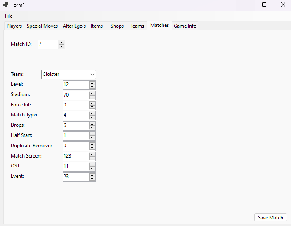The image size is (291, 226).
Task: Decrement the Force Kit value
Action: [92, 107]
